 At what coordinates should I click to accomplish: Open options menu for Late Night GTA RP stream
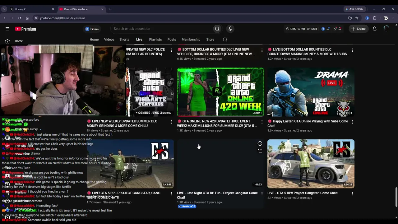coord(262,194)
